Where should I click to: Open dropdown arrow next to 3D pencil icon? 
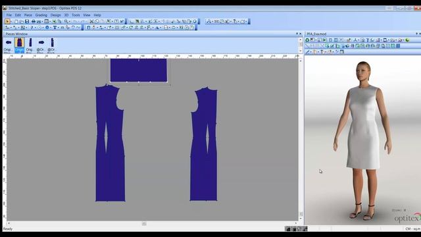point(310,52)
